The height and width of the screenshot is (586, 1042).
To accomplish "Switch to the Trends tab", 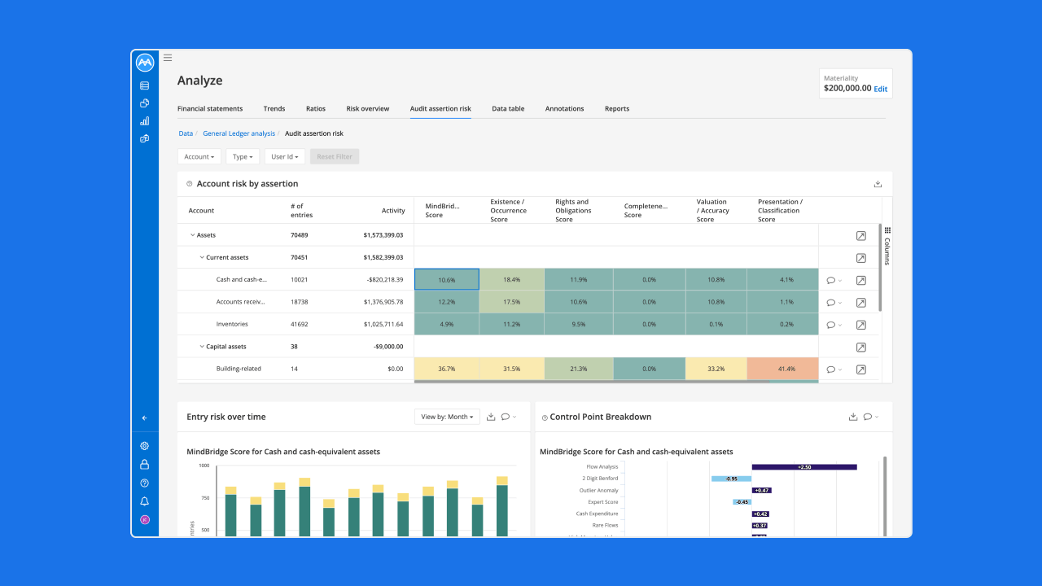I will point(274,109).
